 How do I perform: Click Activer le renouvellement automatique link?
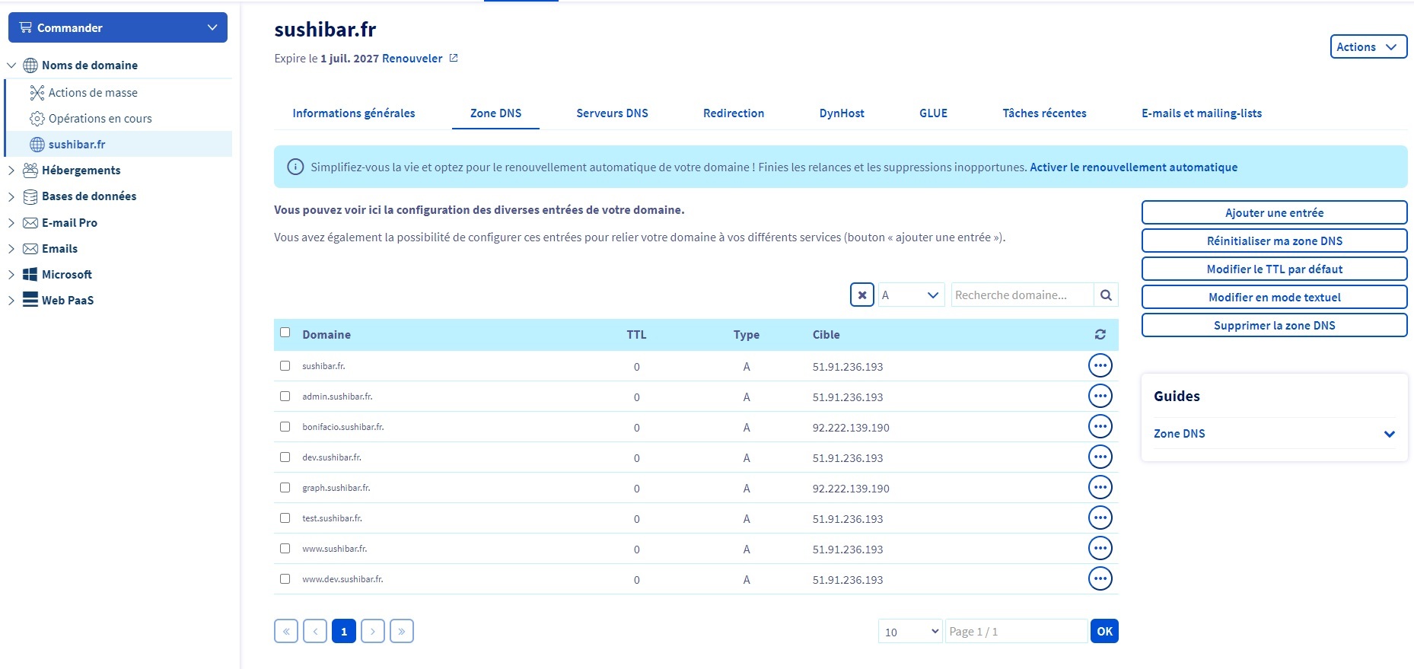click(1133, 167)
